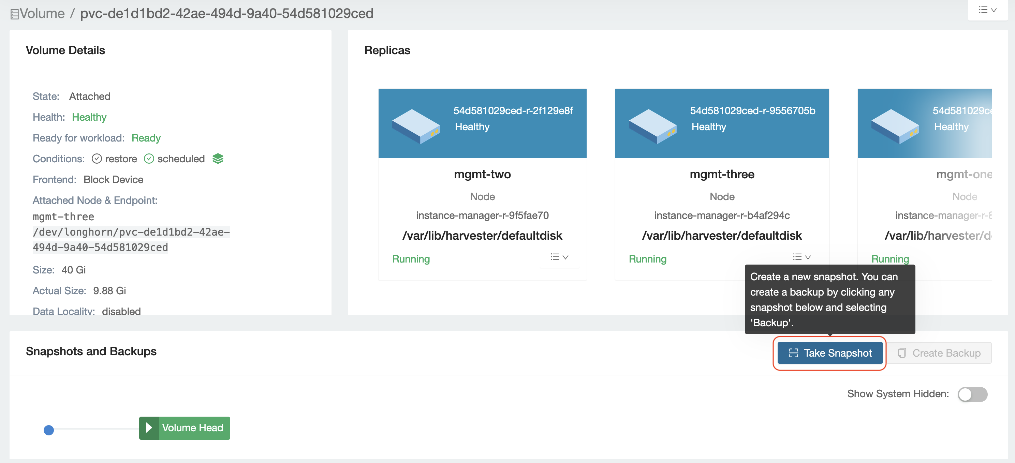The height and width of the screenshot is (463, 1015).
Task: Click the Snapshots and Backups heading
Action: [x=91, y=351]
